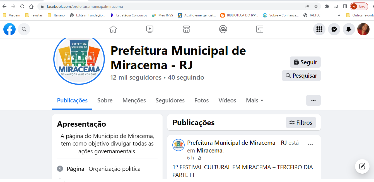Open the Outros favoritos folder
Image resolution: width=374 pixels, height=182 pixels.
tap(360, 15)
